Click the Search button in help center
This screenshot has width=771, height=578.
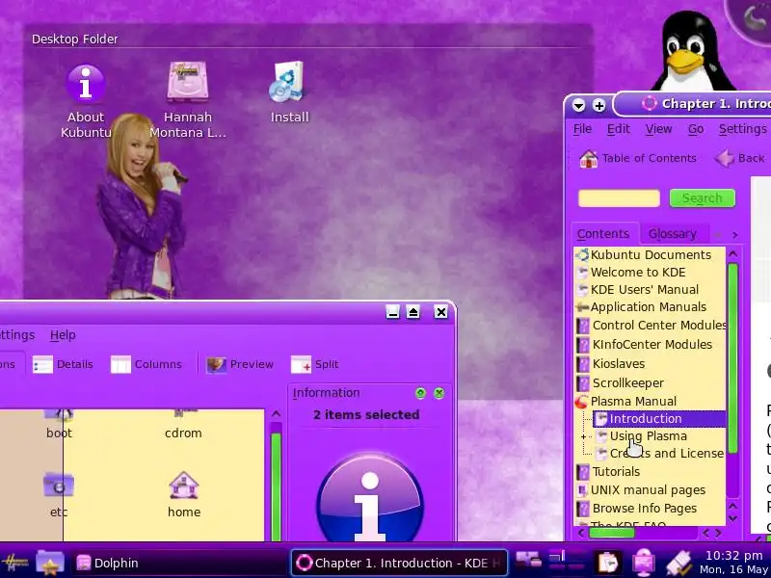tap(703, 198)
